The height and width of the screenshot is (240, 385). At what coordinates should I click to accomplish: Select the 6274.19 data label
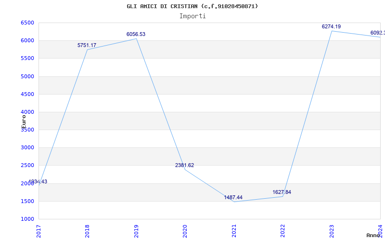point(331,27)
